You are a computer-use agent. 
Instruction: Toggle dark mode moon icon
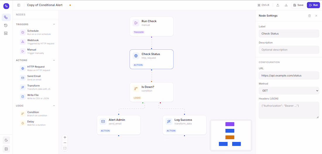click(x=6, y=140)
